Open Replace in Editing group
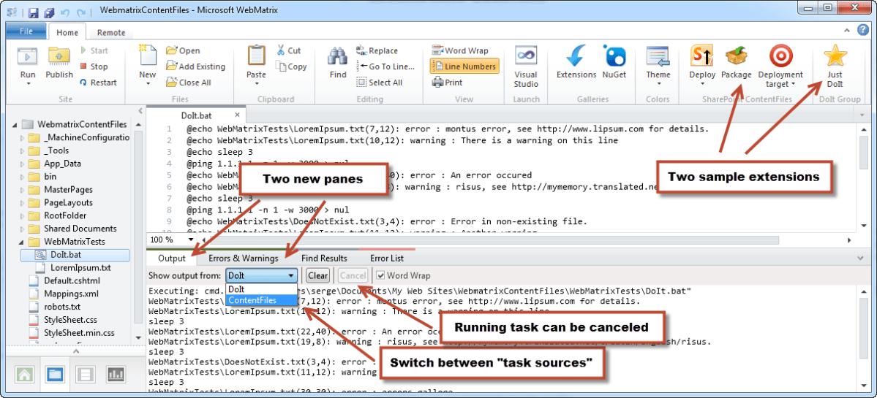 [x=377, y=50]
